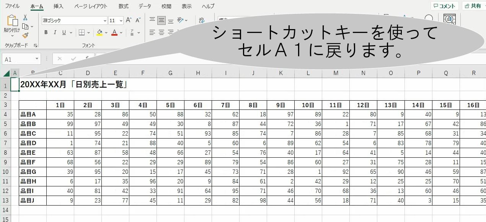This screenshot has width=486, height=222.
Task: Click the Wrap Text icon
Action: [202, 20]
